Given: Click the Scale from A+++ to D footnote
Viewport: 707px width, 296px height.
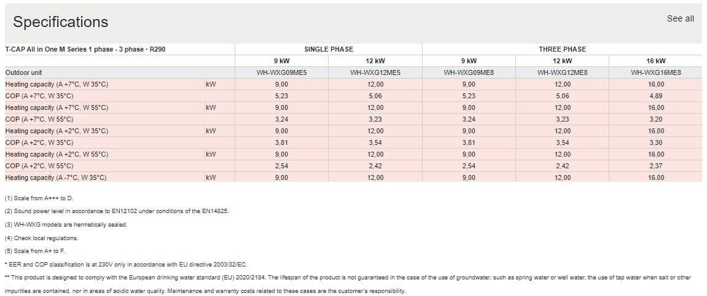Looking at the screenshot, I should click(39, 198).
